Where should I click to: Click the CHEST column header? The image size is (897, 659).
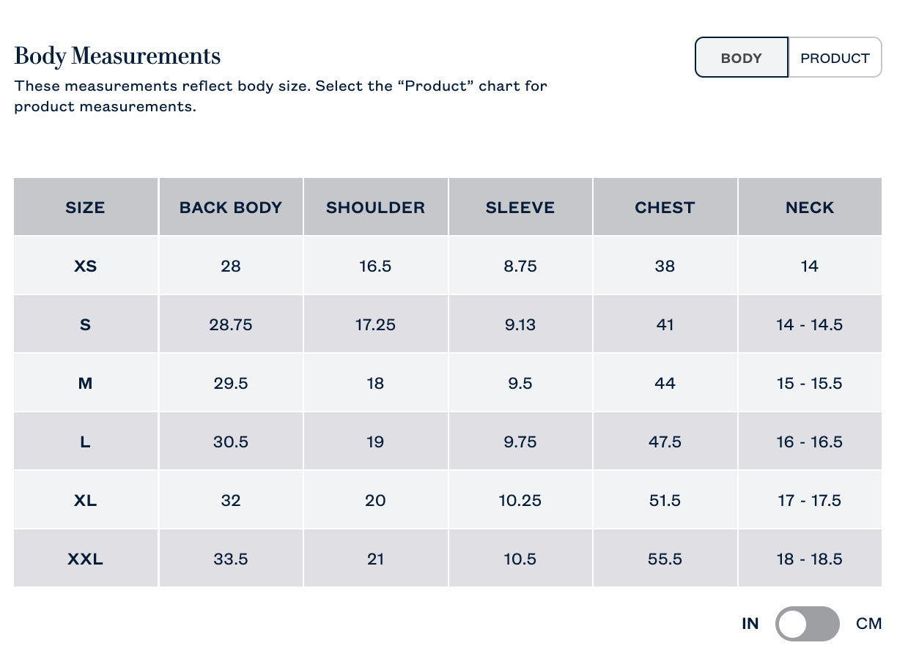(x=665, y=207)
